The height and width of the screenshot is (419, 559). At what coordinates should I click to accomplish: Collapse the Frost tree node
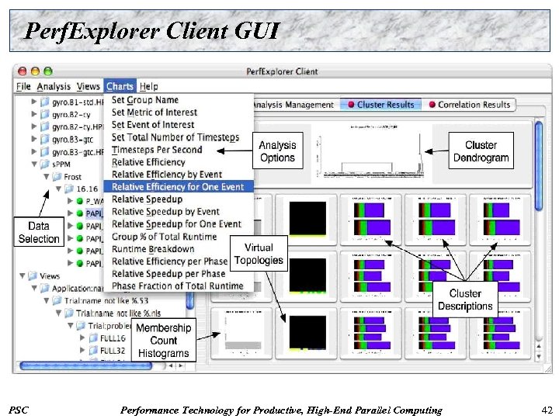47,176
